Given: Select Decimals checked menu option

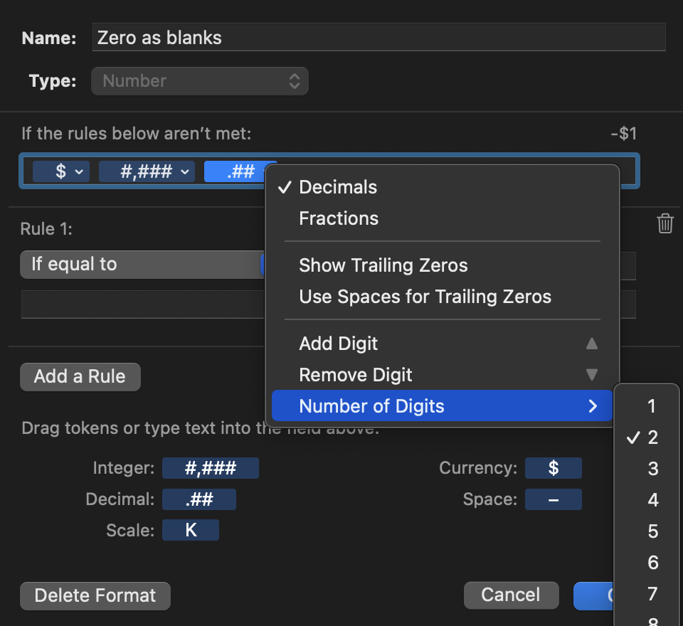Looking at the screenshot, I should point(338,187).
